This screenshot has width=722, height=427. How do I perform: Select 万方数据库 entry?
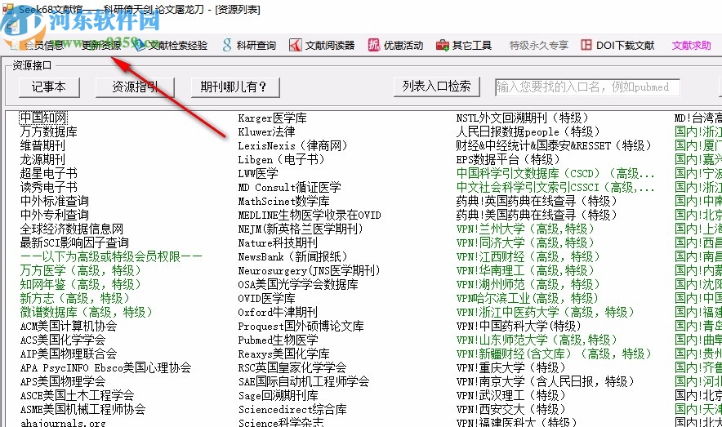tap(49, 132)
